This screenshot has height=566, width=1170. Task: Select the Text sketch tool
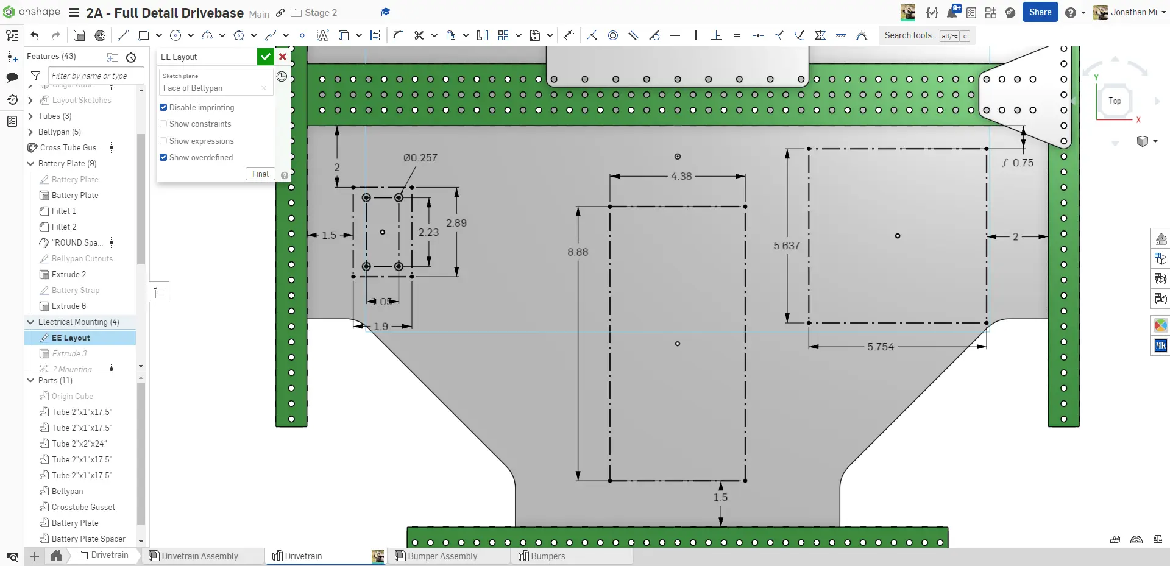pyautogui.click(x=323, y=35)
